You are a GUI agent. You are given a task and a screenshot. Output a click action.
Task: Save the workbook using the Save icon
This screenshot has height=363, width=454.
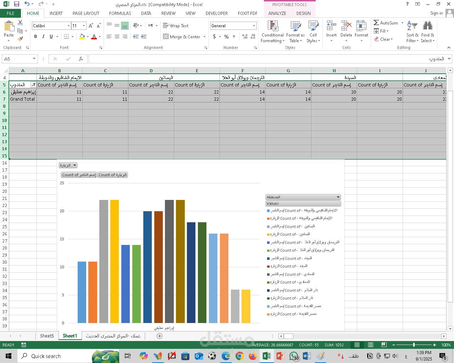point(16,4)
